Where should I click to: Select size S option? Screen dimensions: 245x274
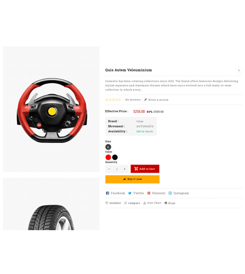108,147
